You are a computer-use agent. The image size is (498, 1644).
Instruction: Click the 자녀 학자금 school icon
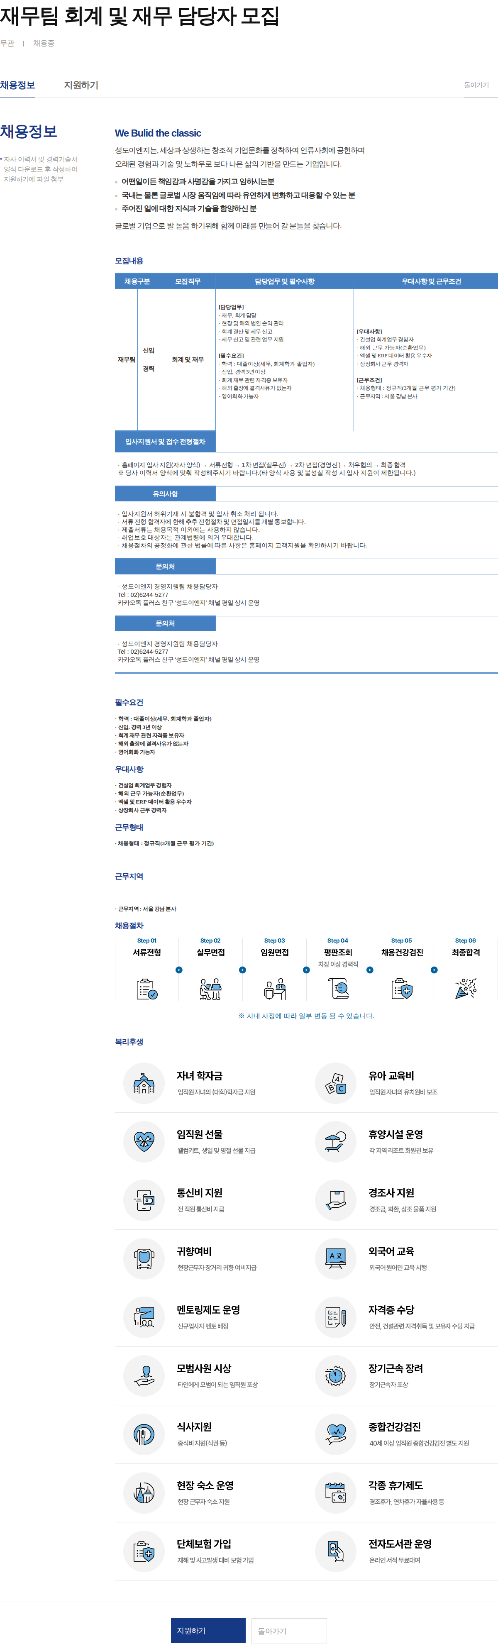144,1082
